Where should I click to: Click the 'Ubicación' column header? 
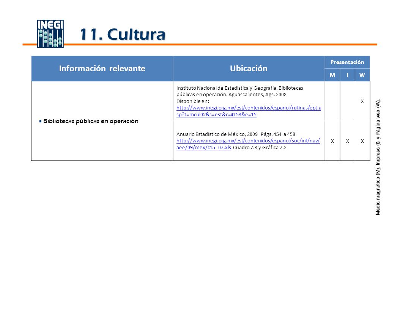(249, 69)
